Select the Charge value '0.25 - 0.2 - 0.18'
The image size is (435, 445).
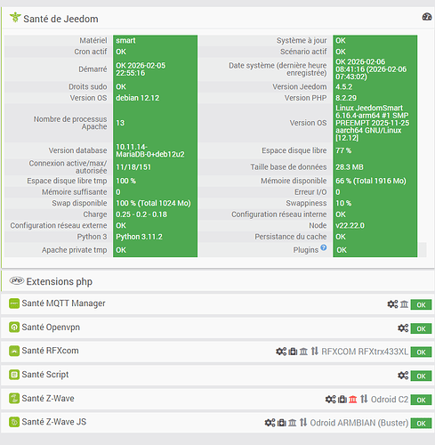click(x=141, y=214)
